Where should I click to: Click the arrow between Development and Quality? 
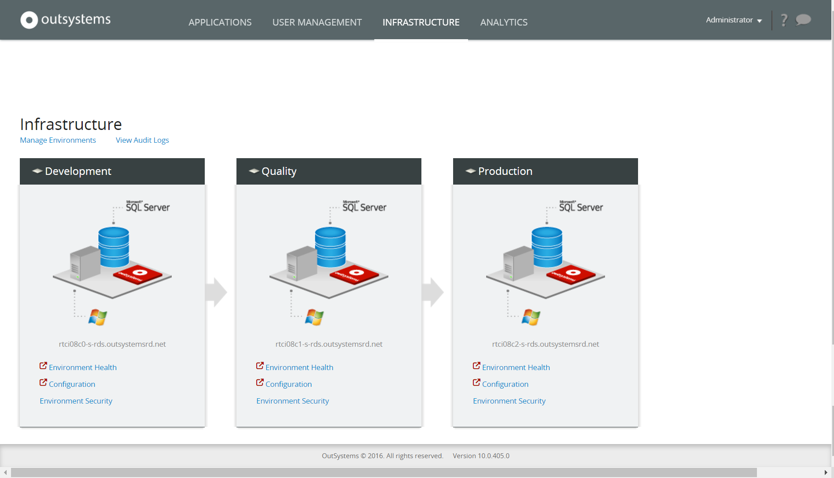click(216, 292)
